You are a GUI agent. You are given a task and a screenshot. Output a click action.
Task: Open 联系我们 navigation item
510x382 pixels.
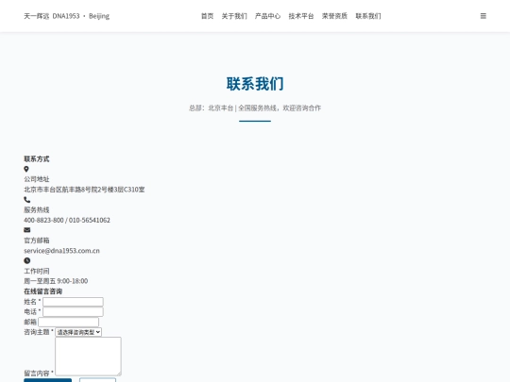368,16
